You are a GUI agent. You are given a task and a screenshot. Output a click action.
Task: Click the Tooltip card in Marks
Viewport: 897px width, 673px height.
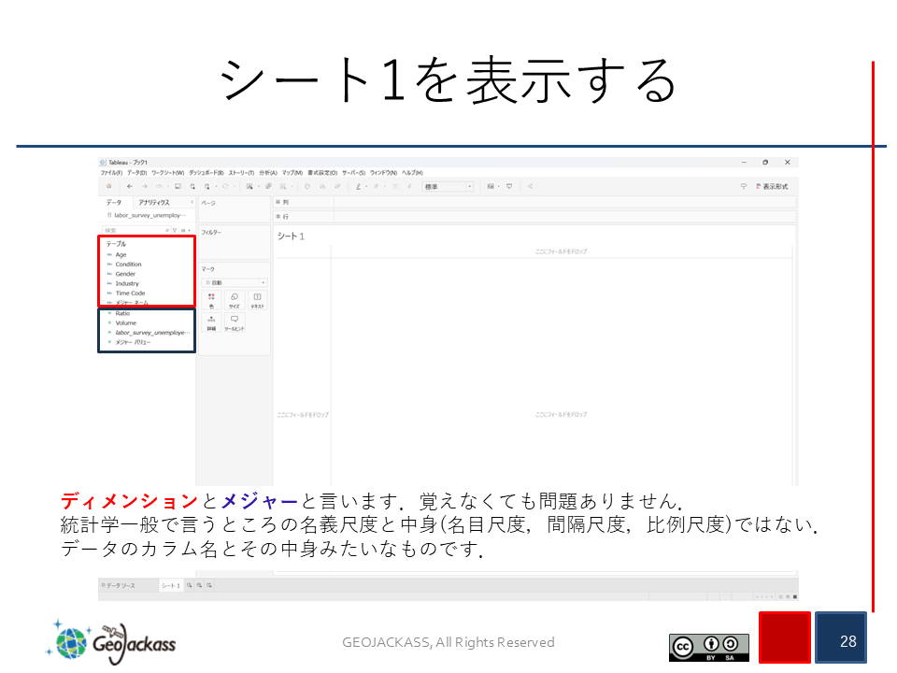click(235, 322)
